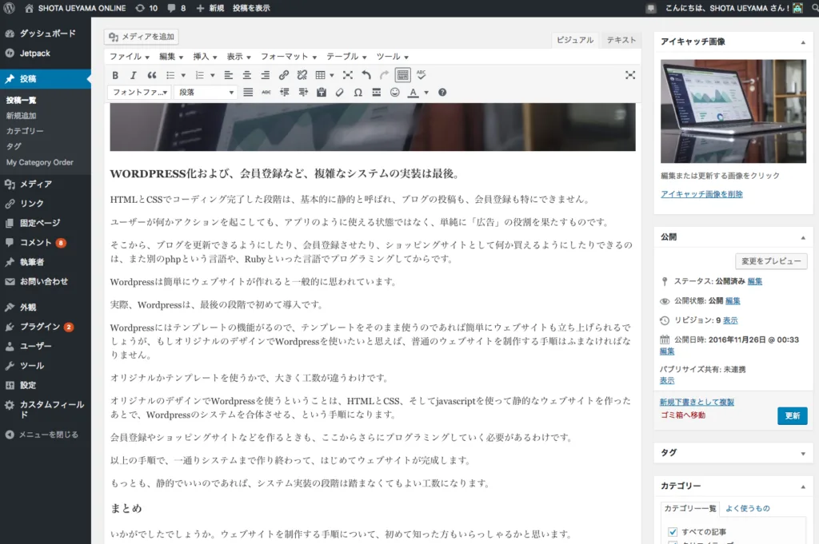
Task: Center align the text
Action: pos(246,75)
